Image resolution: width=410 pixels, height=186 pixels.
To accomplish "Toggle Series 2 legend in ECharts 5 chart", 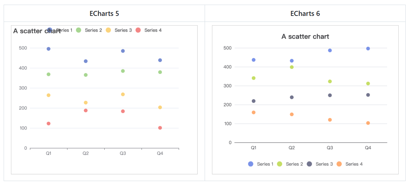I will pos(89,30).
